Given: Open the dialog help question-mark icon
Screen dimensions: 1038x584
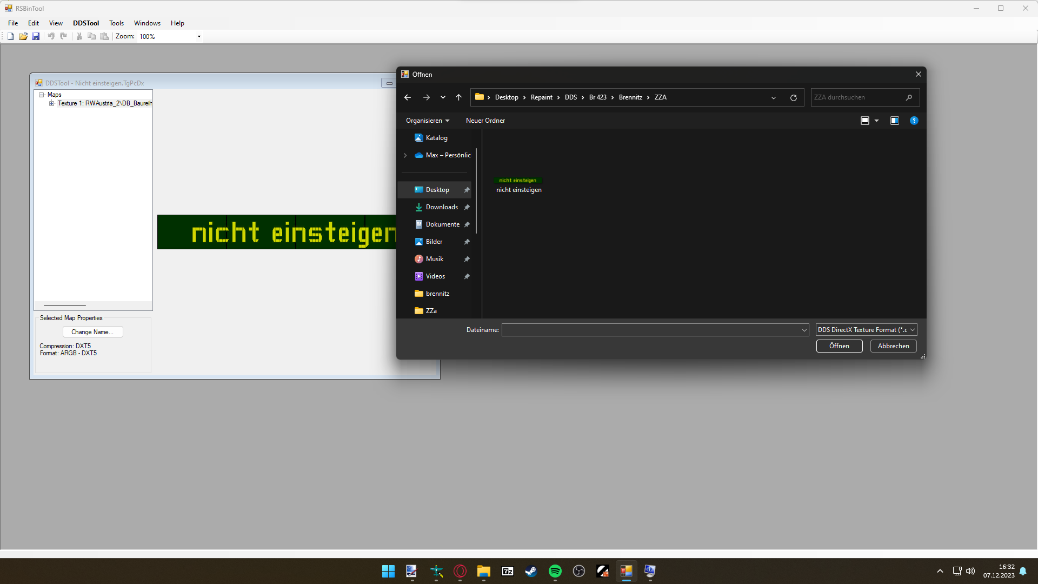Looking at the screenshot, I should tap(914, 121).
